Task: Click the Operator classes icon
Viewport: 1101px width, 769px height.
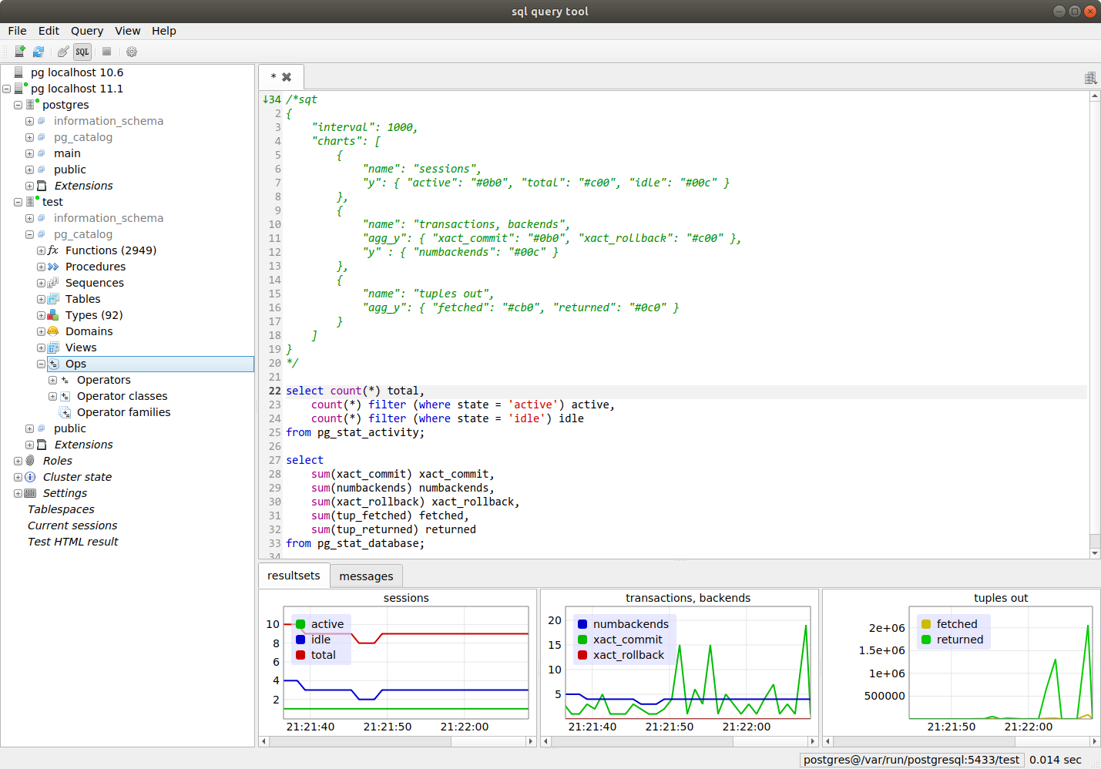Action: [65, 396]
